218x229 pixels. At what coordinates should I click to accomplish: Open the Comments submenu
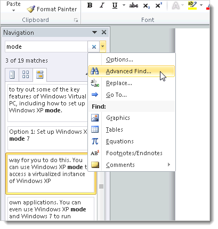coord(132,165)
